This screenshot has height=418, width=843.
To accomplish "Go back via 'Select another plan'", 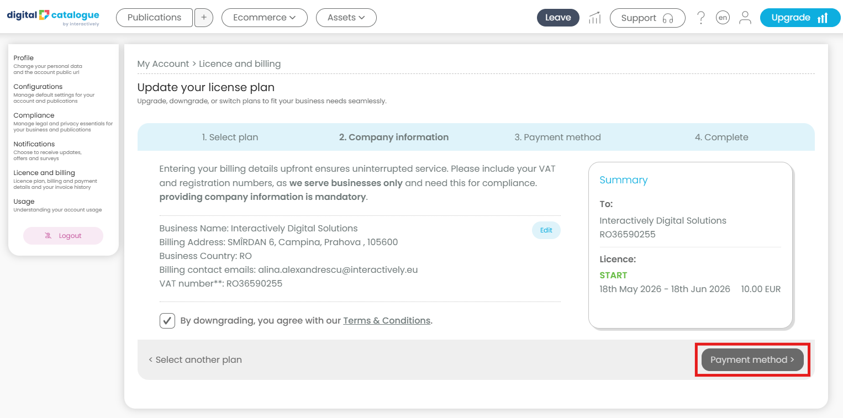I will tap(195, 359).
